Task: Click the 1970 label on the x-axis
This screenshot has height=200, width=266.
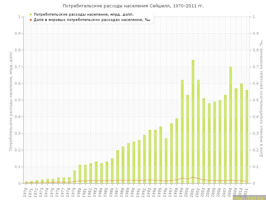Action: point(26,192)
